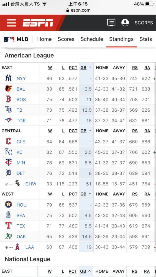Tap the MLB logo icon
Viewport: 156px width, 277px height.
[x=9, y=39]
